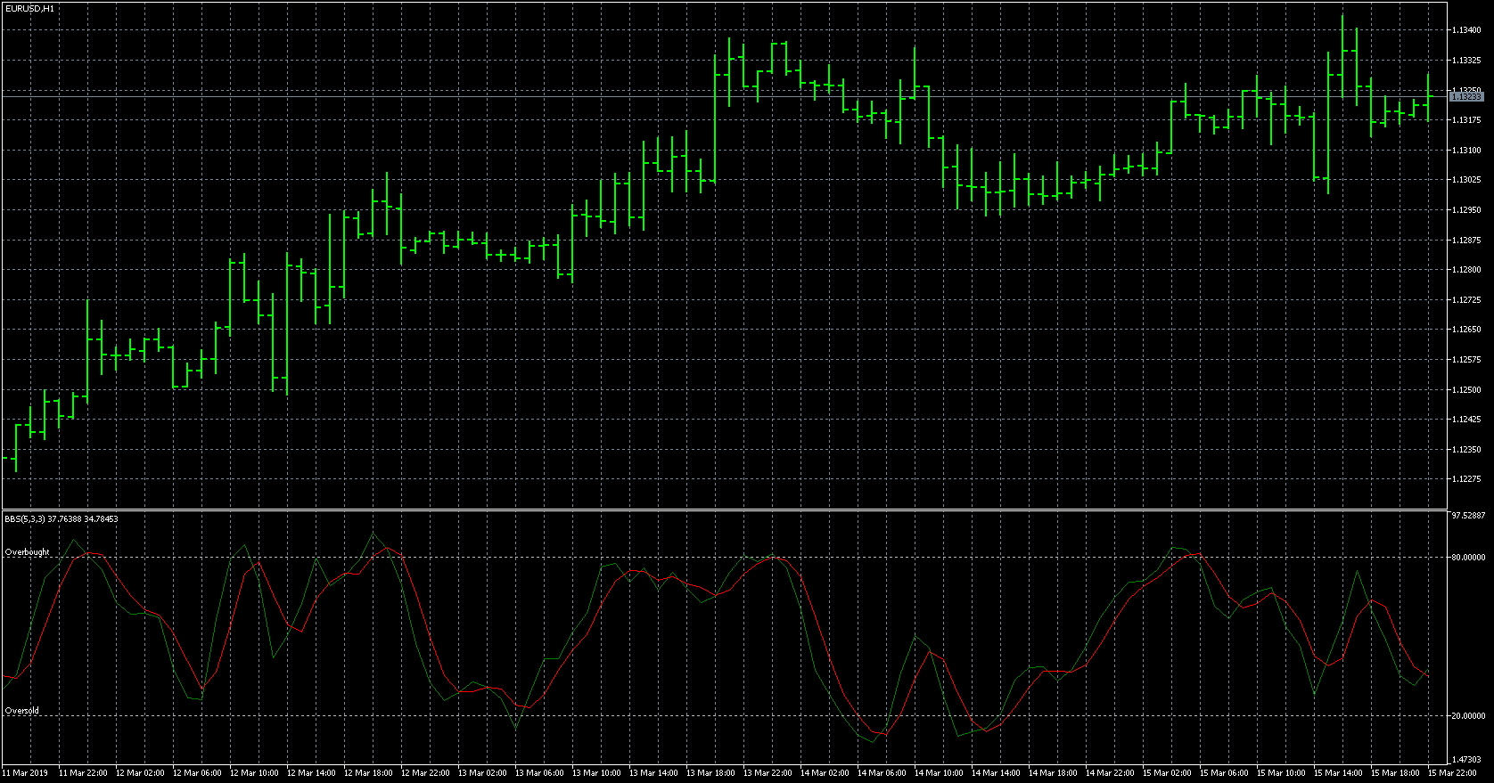
Task: Click the 1.47303 indicator scale value
Action: click(x=1467, y=760)
